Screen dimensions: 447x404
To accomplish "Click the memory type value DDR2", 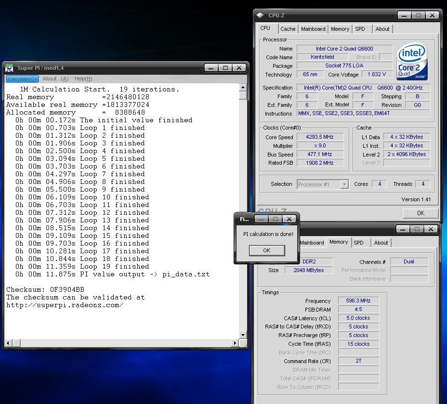I will pos(309,261).
